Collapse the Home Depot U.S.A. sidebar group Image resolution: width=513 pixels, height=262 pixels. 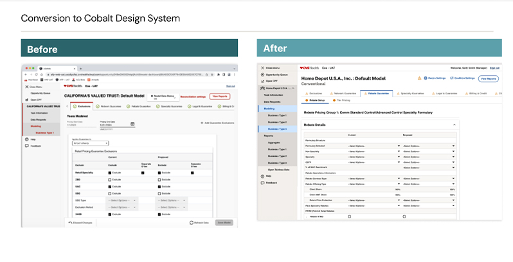pos(292,88)
